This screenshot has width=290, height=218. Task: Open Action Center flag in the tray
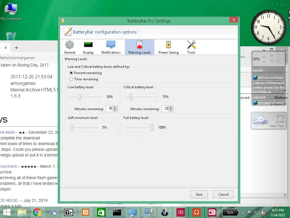250,213
